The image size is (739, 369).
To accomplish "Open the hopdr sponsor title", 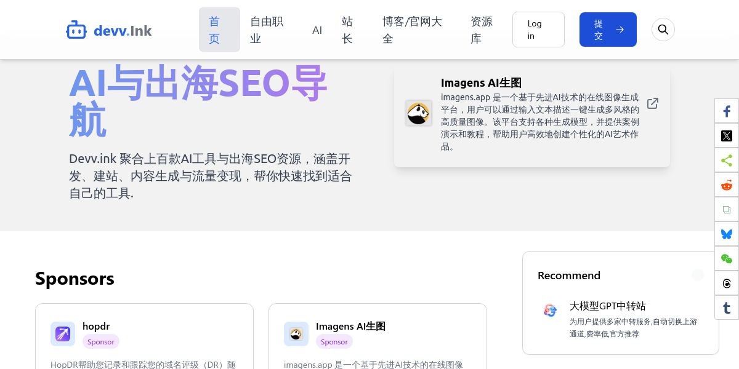I will pos(96,326).
